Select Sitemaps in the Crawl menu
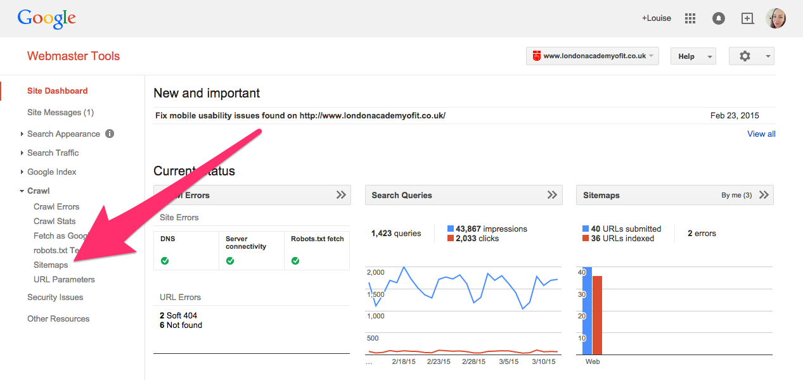The width and height of the screenshot is (803, 383). (x=50, y=265)
